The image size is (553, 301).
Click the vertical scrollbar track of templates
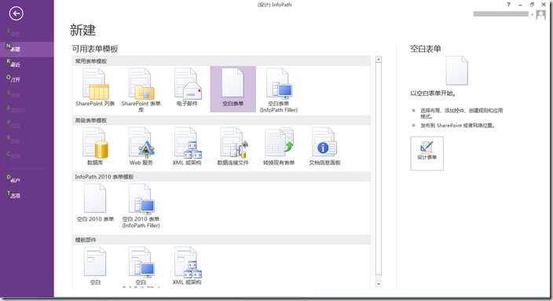(x=379, y=170)
